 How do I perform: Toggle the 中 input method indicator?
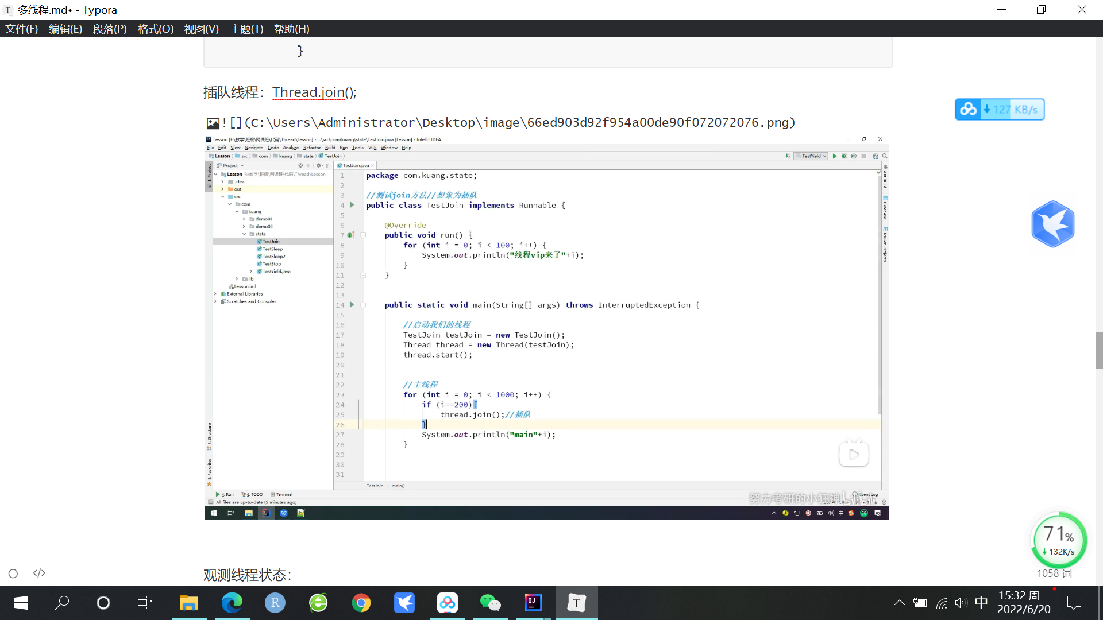pos(981,602)
